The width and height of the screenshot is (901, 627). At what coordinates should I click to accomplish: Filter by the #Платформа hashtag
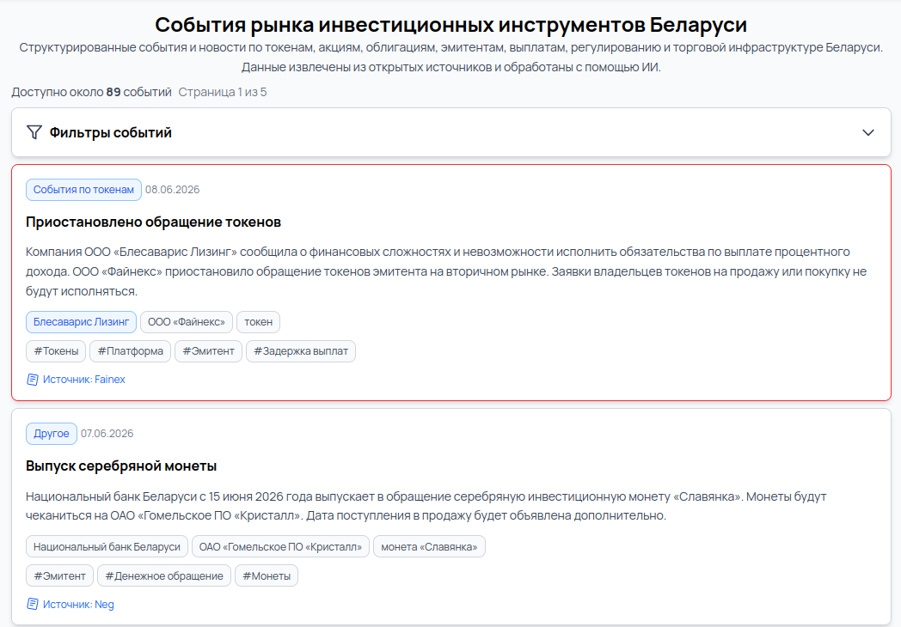[x=130, y=351]
